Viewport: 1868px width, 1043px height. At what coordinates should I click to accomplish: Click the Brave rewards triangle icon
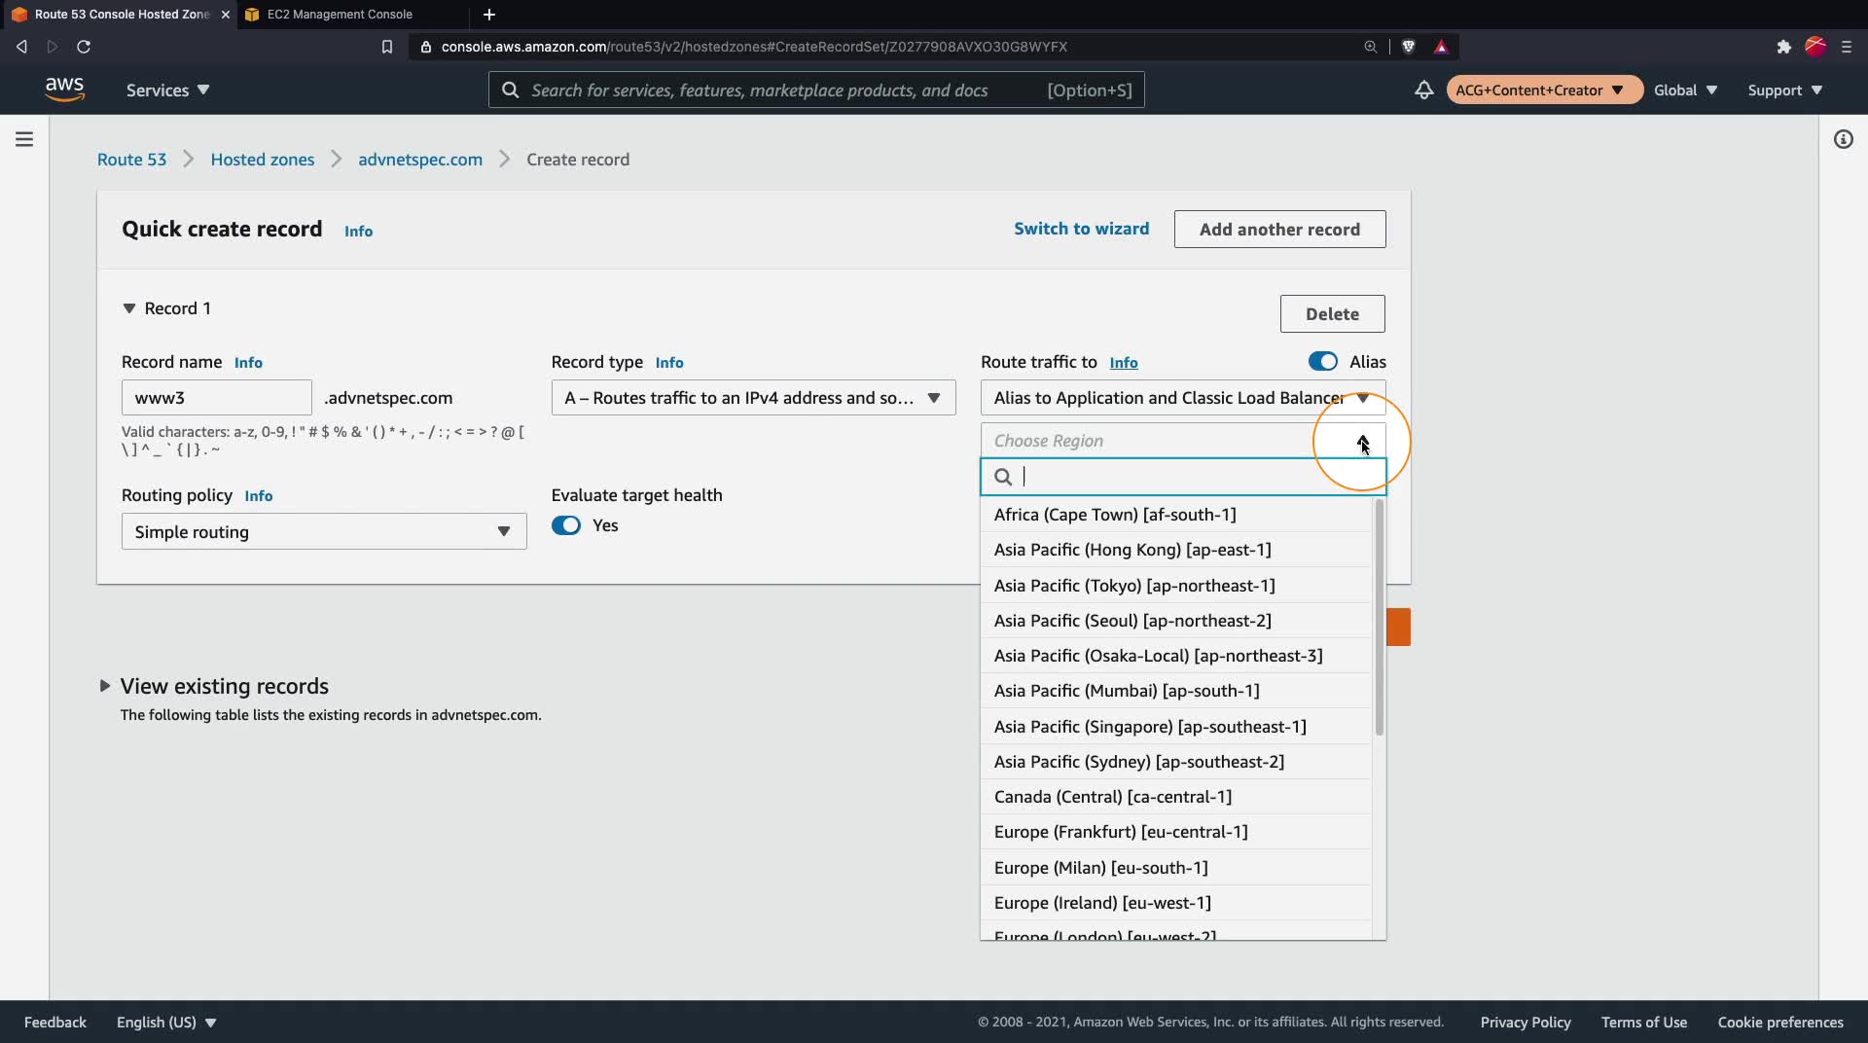click(1441, 47)
